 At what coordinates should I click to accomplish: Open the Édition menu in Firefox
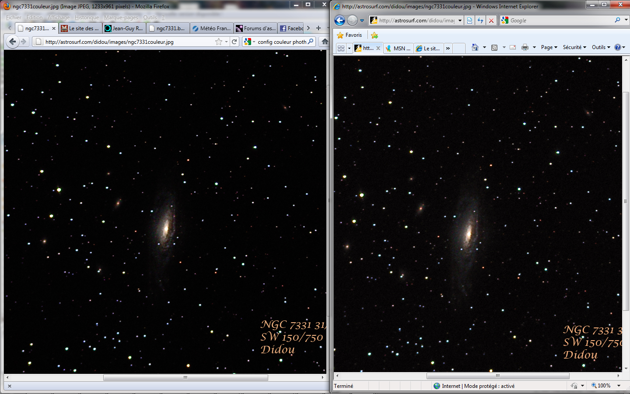pos(34,18)
